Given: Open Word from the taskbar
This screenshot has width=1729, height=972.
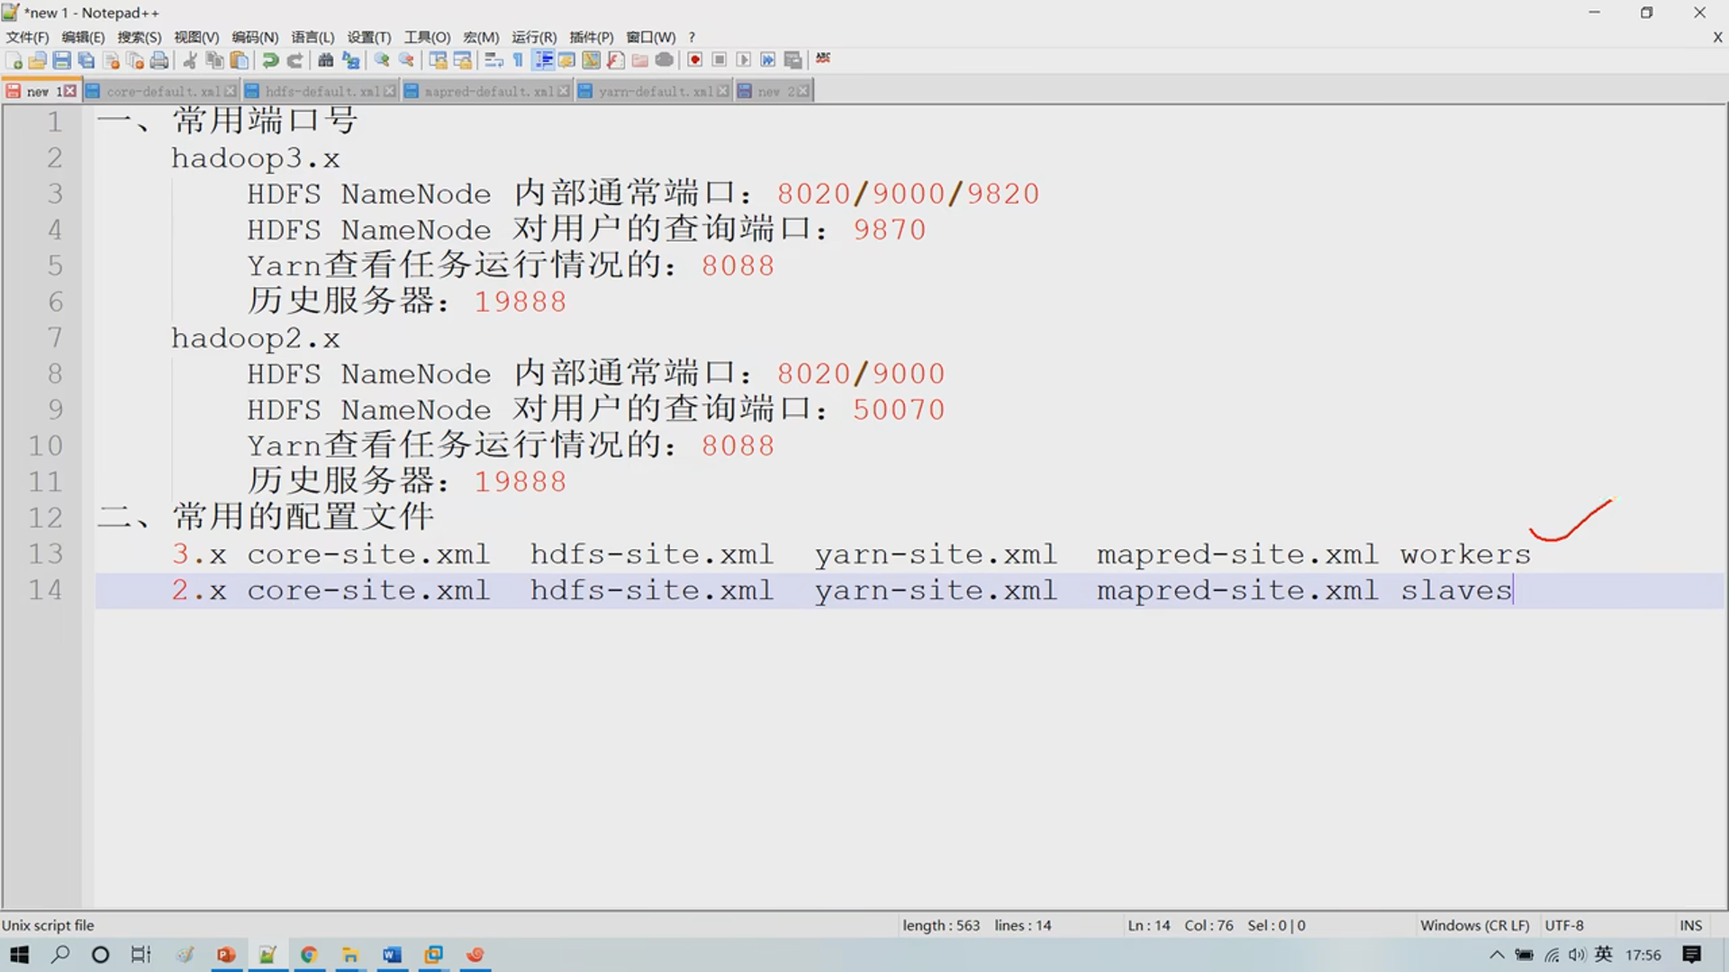Looking at the screenshot, I should click(x=392, y=955).
